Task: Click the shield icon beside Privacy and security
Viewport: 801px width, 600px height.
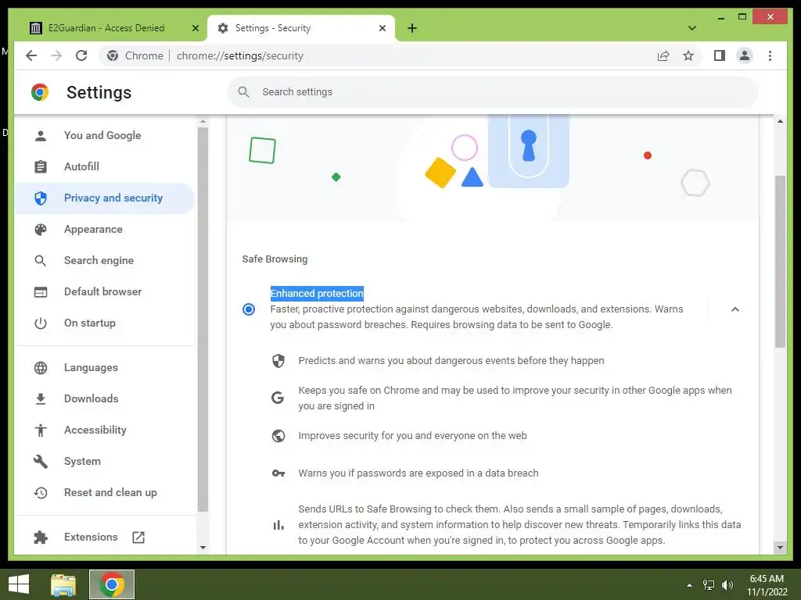Action: [41, 198]
